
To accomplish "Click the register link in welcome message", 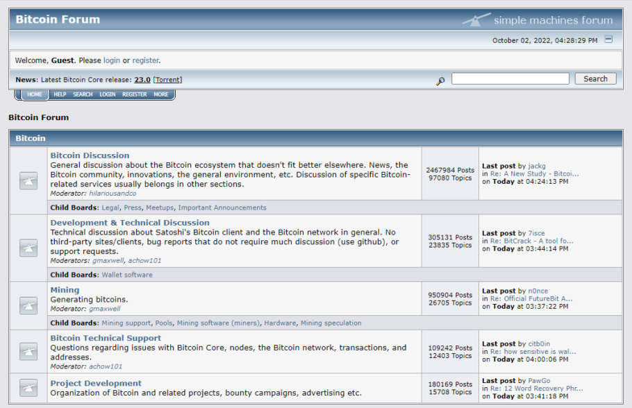I will click(146, 60).
